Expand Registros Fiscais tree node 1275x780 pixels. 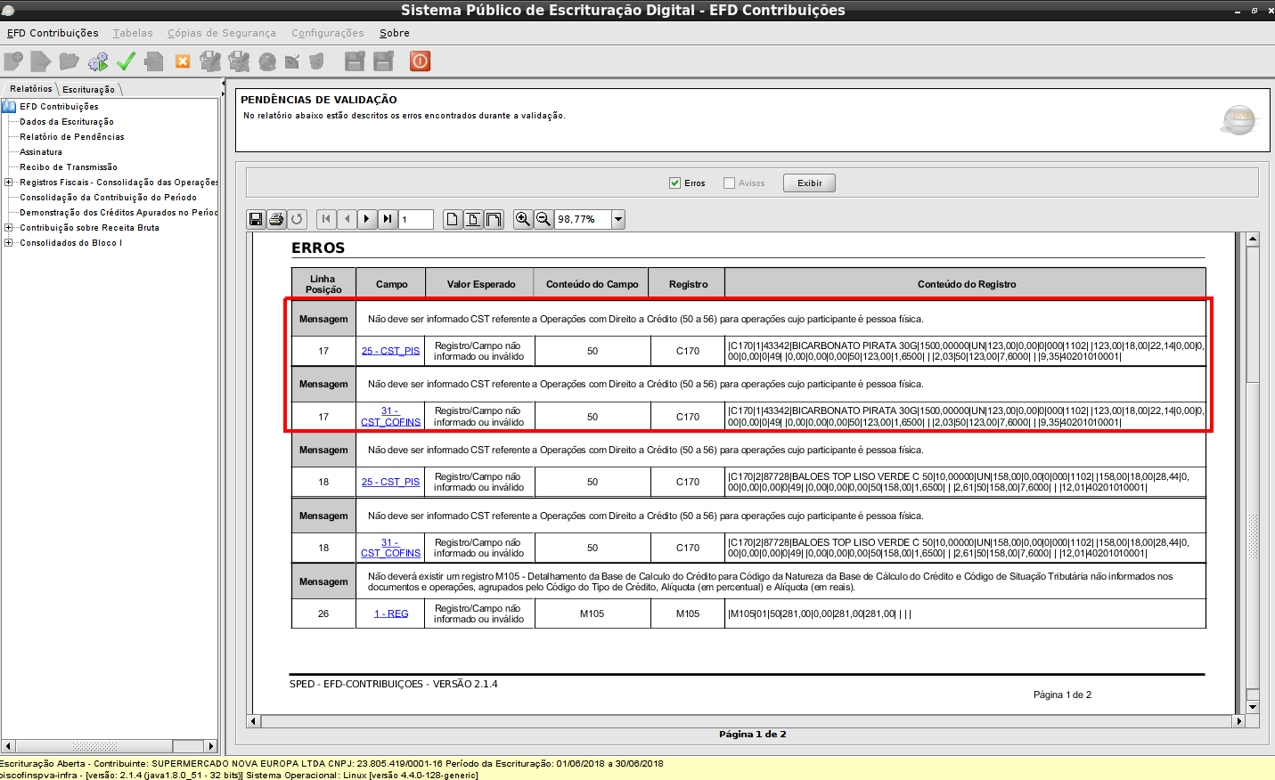coord(9,183)
